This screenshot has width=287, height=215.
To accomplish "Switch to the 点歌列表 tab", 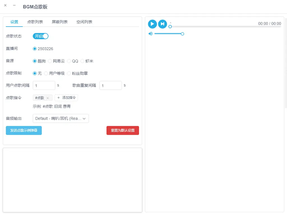I will coord(35,22).
